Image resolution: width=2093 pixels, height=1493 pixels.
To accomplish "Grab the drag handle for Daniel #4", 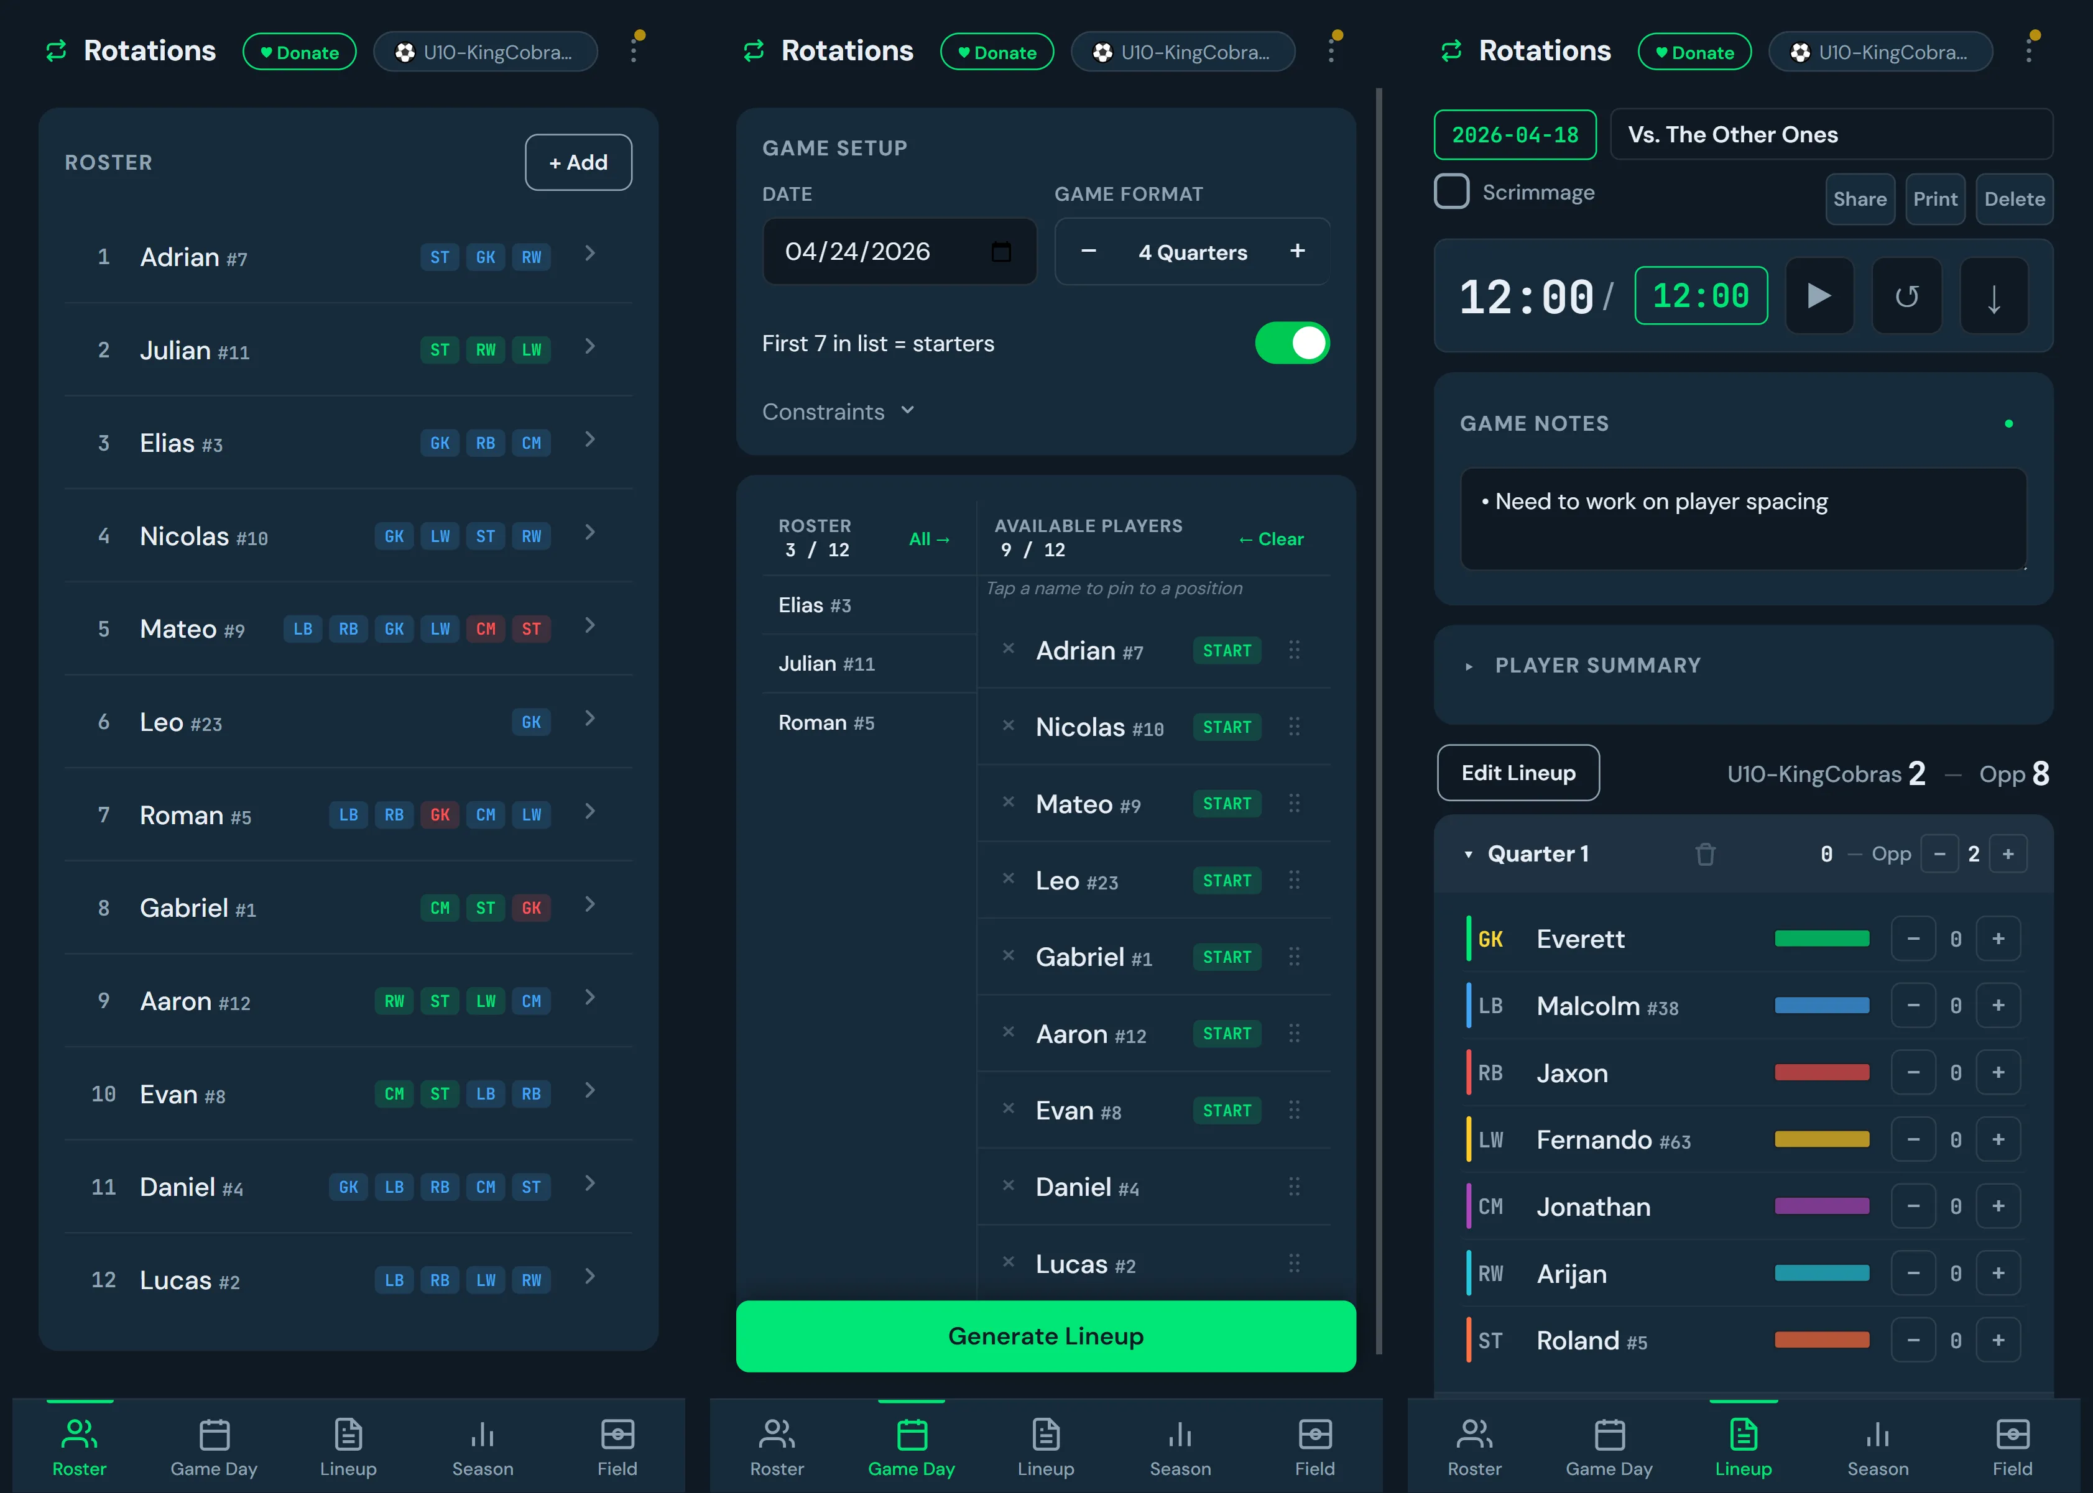I will 1294,1187.
